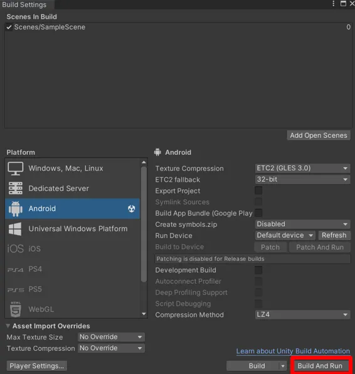
Task: Click the Refresh devices button
Action: tap(334, 236)
